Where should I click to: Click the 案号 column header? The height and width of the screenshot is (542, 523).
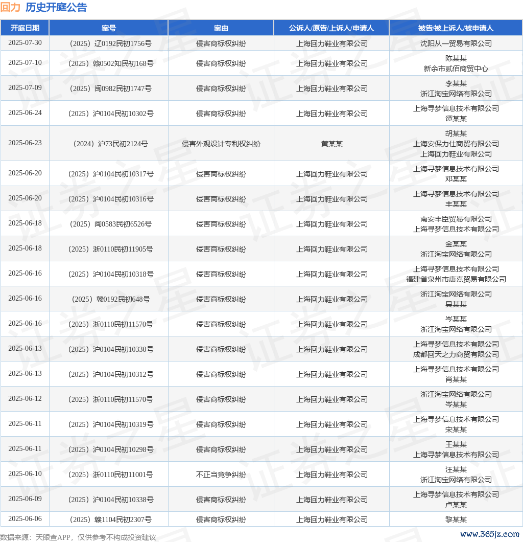109,28
